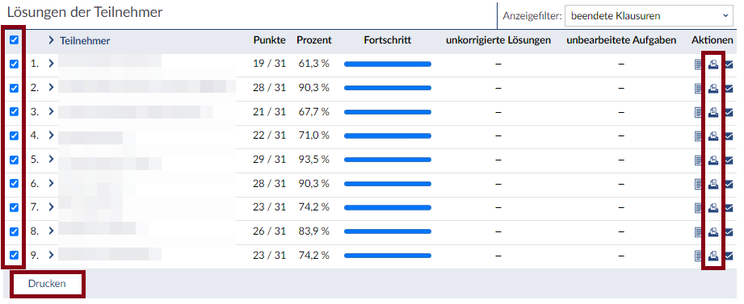The height and width of the screenshot is (304, 744).
Task: Click the printer icon for participant 9
Action: coord(712,256)
